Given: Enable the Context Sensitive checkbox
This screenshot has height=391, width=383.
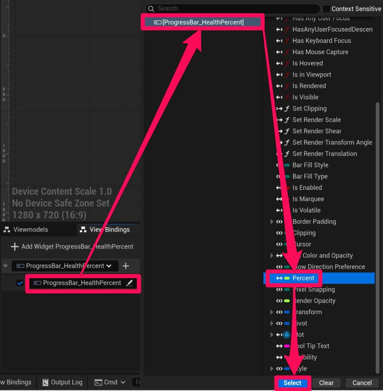Looking at the screenshot, I should [x=326, y=9].
